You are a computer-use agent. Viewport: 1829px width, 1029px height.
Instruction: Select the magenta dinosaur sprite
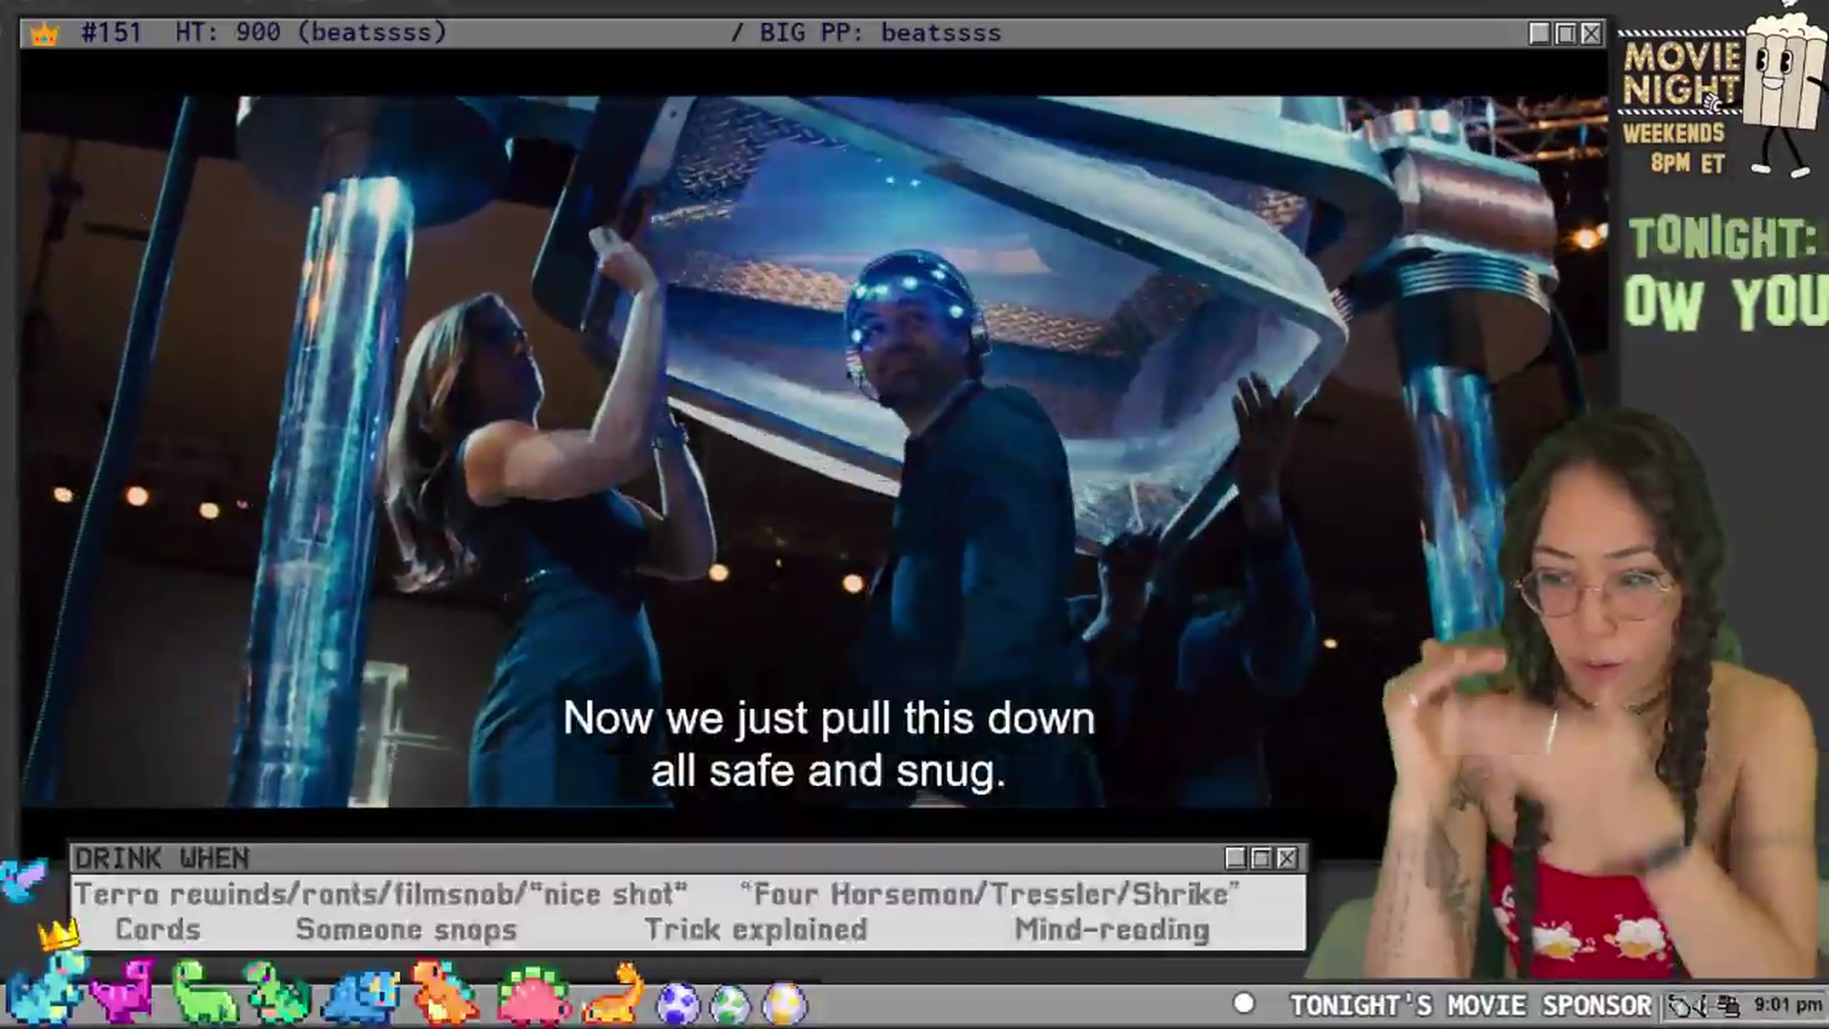point(124,993)
